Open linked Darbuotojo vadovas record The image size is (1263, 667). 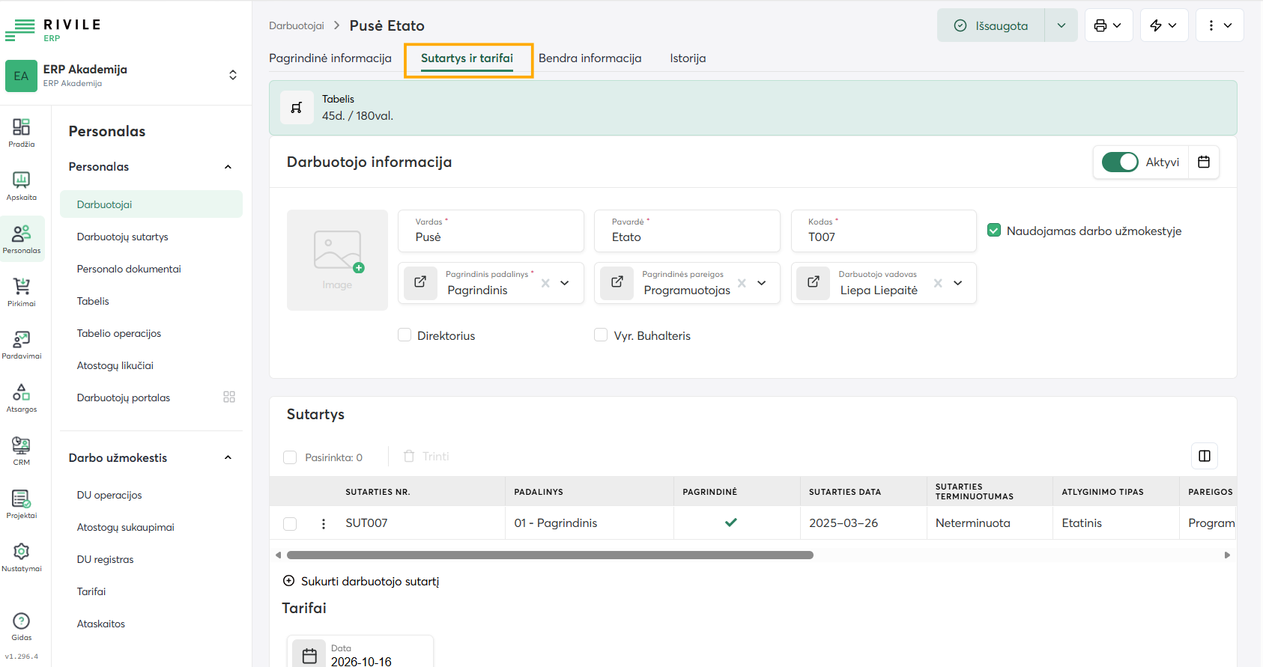tap(814, 282)
